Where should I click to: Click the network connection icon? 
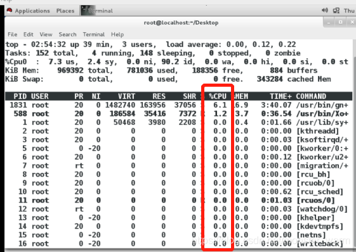[336, 11]
